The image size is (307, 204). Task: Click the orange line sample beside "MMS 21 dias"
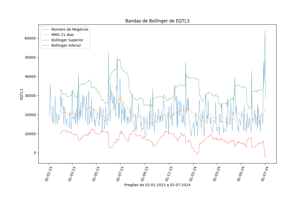(45, 35)
